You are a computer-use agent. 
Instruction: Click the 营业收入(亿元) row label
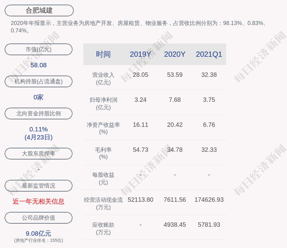(x=103, y=79)
